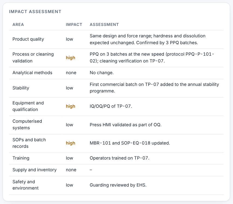The height and width of the screenshot is (204, 233).
Task: Click the IMPACT column header
Action: pos(74,25)
